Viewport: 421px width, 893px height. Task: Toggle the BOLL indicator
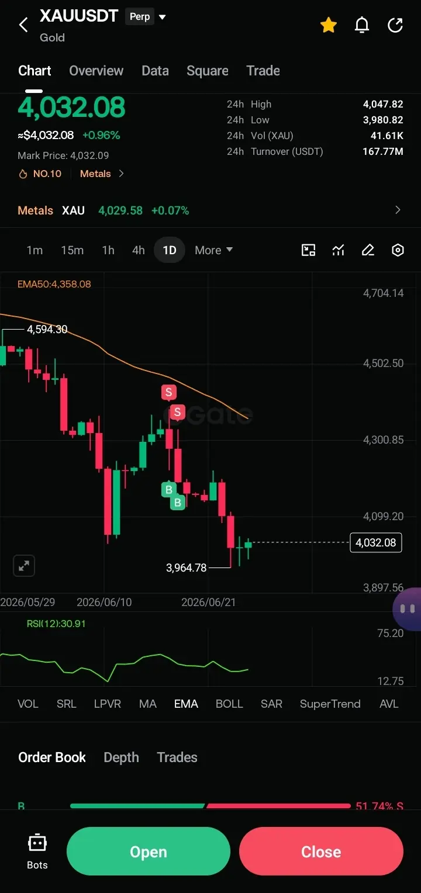tap(229, 704)
